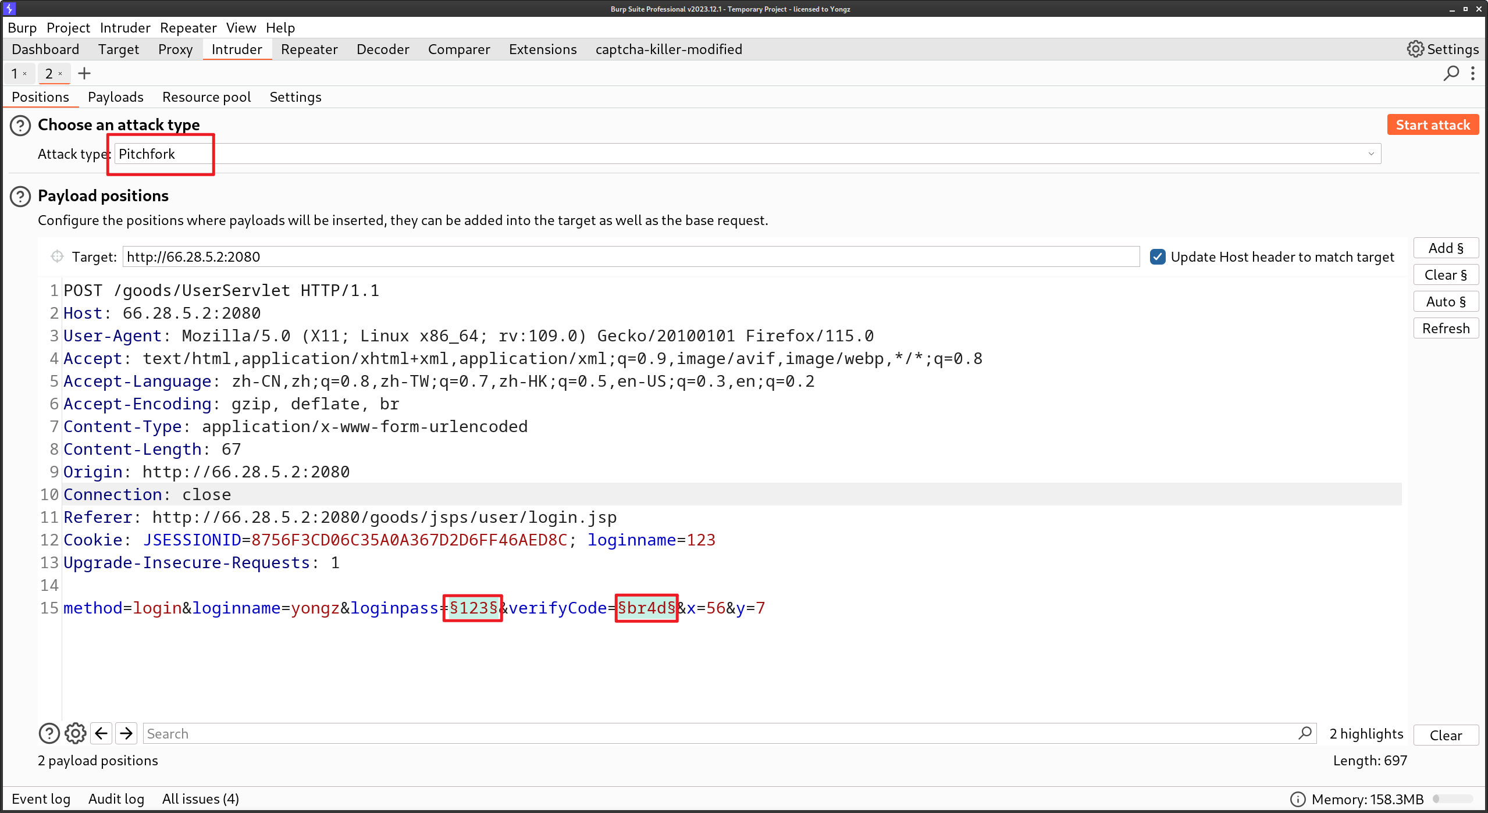Click the JSESSIONID cookie value
The width and height of the screenshot is (1488, 813).
(x=409, y=540)
